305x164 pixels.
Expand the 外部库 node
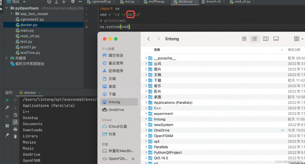[x=6, y=58]
